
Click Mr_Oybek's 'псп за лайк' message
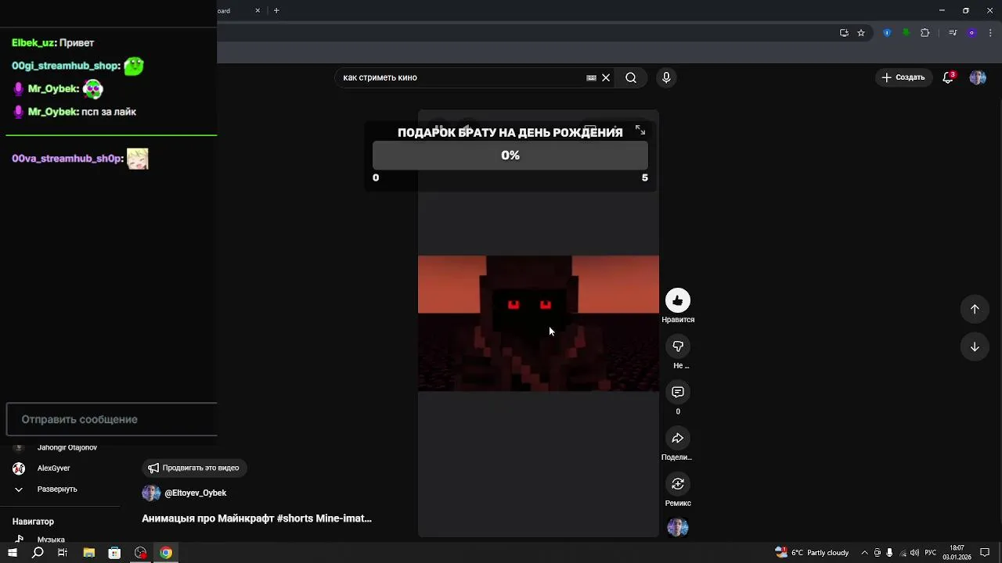[x=109, y=112]
